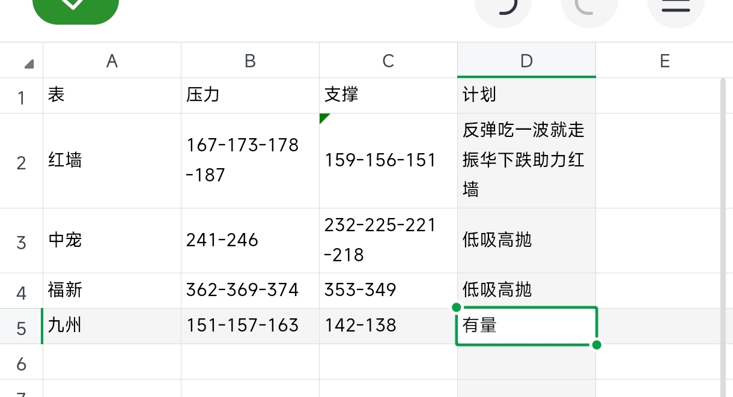
Task: Click the active cell 有量
Action: pos(526,326)
